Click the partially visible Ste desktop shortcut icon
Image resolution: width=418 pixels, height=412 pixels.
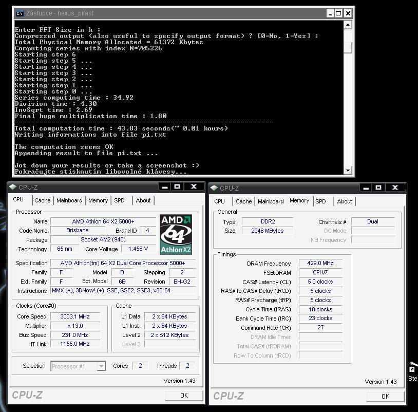[413, 372]
